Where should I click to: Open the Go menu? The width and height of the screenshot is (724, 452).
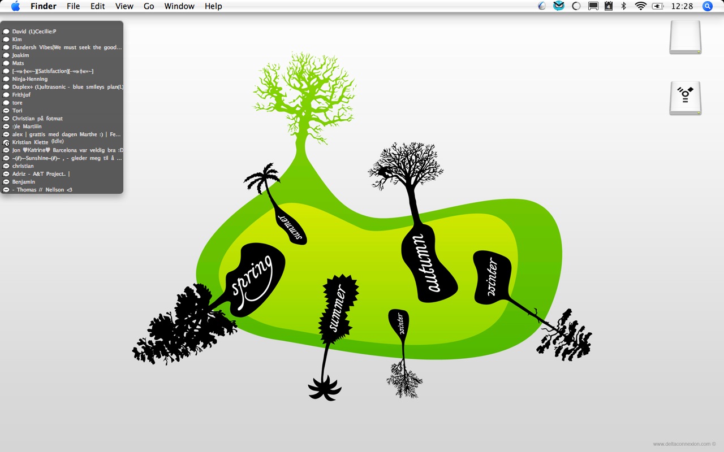[149, 6]
